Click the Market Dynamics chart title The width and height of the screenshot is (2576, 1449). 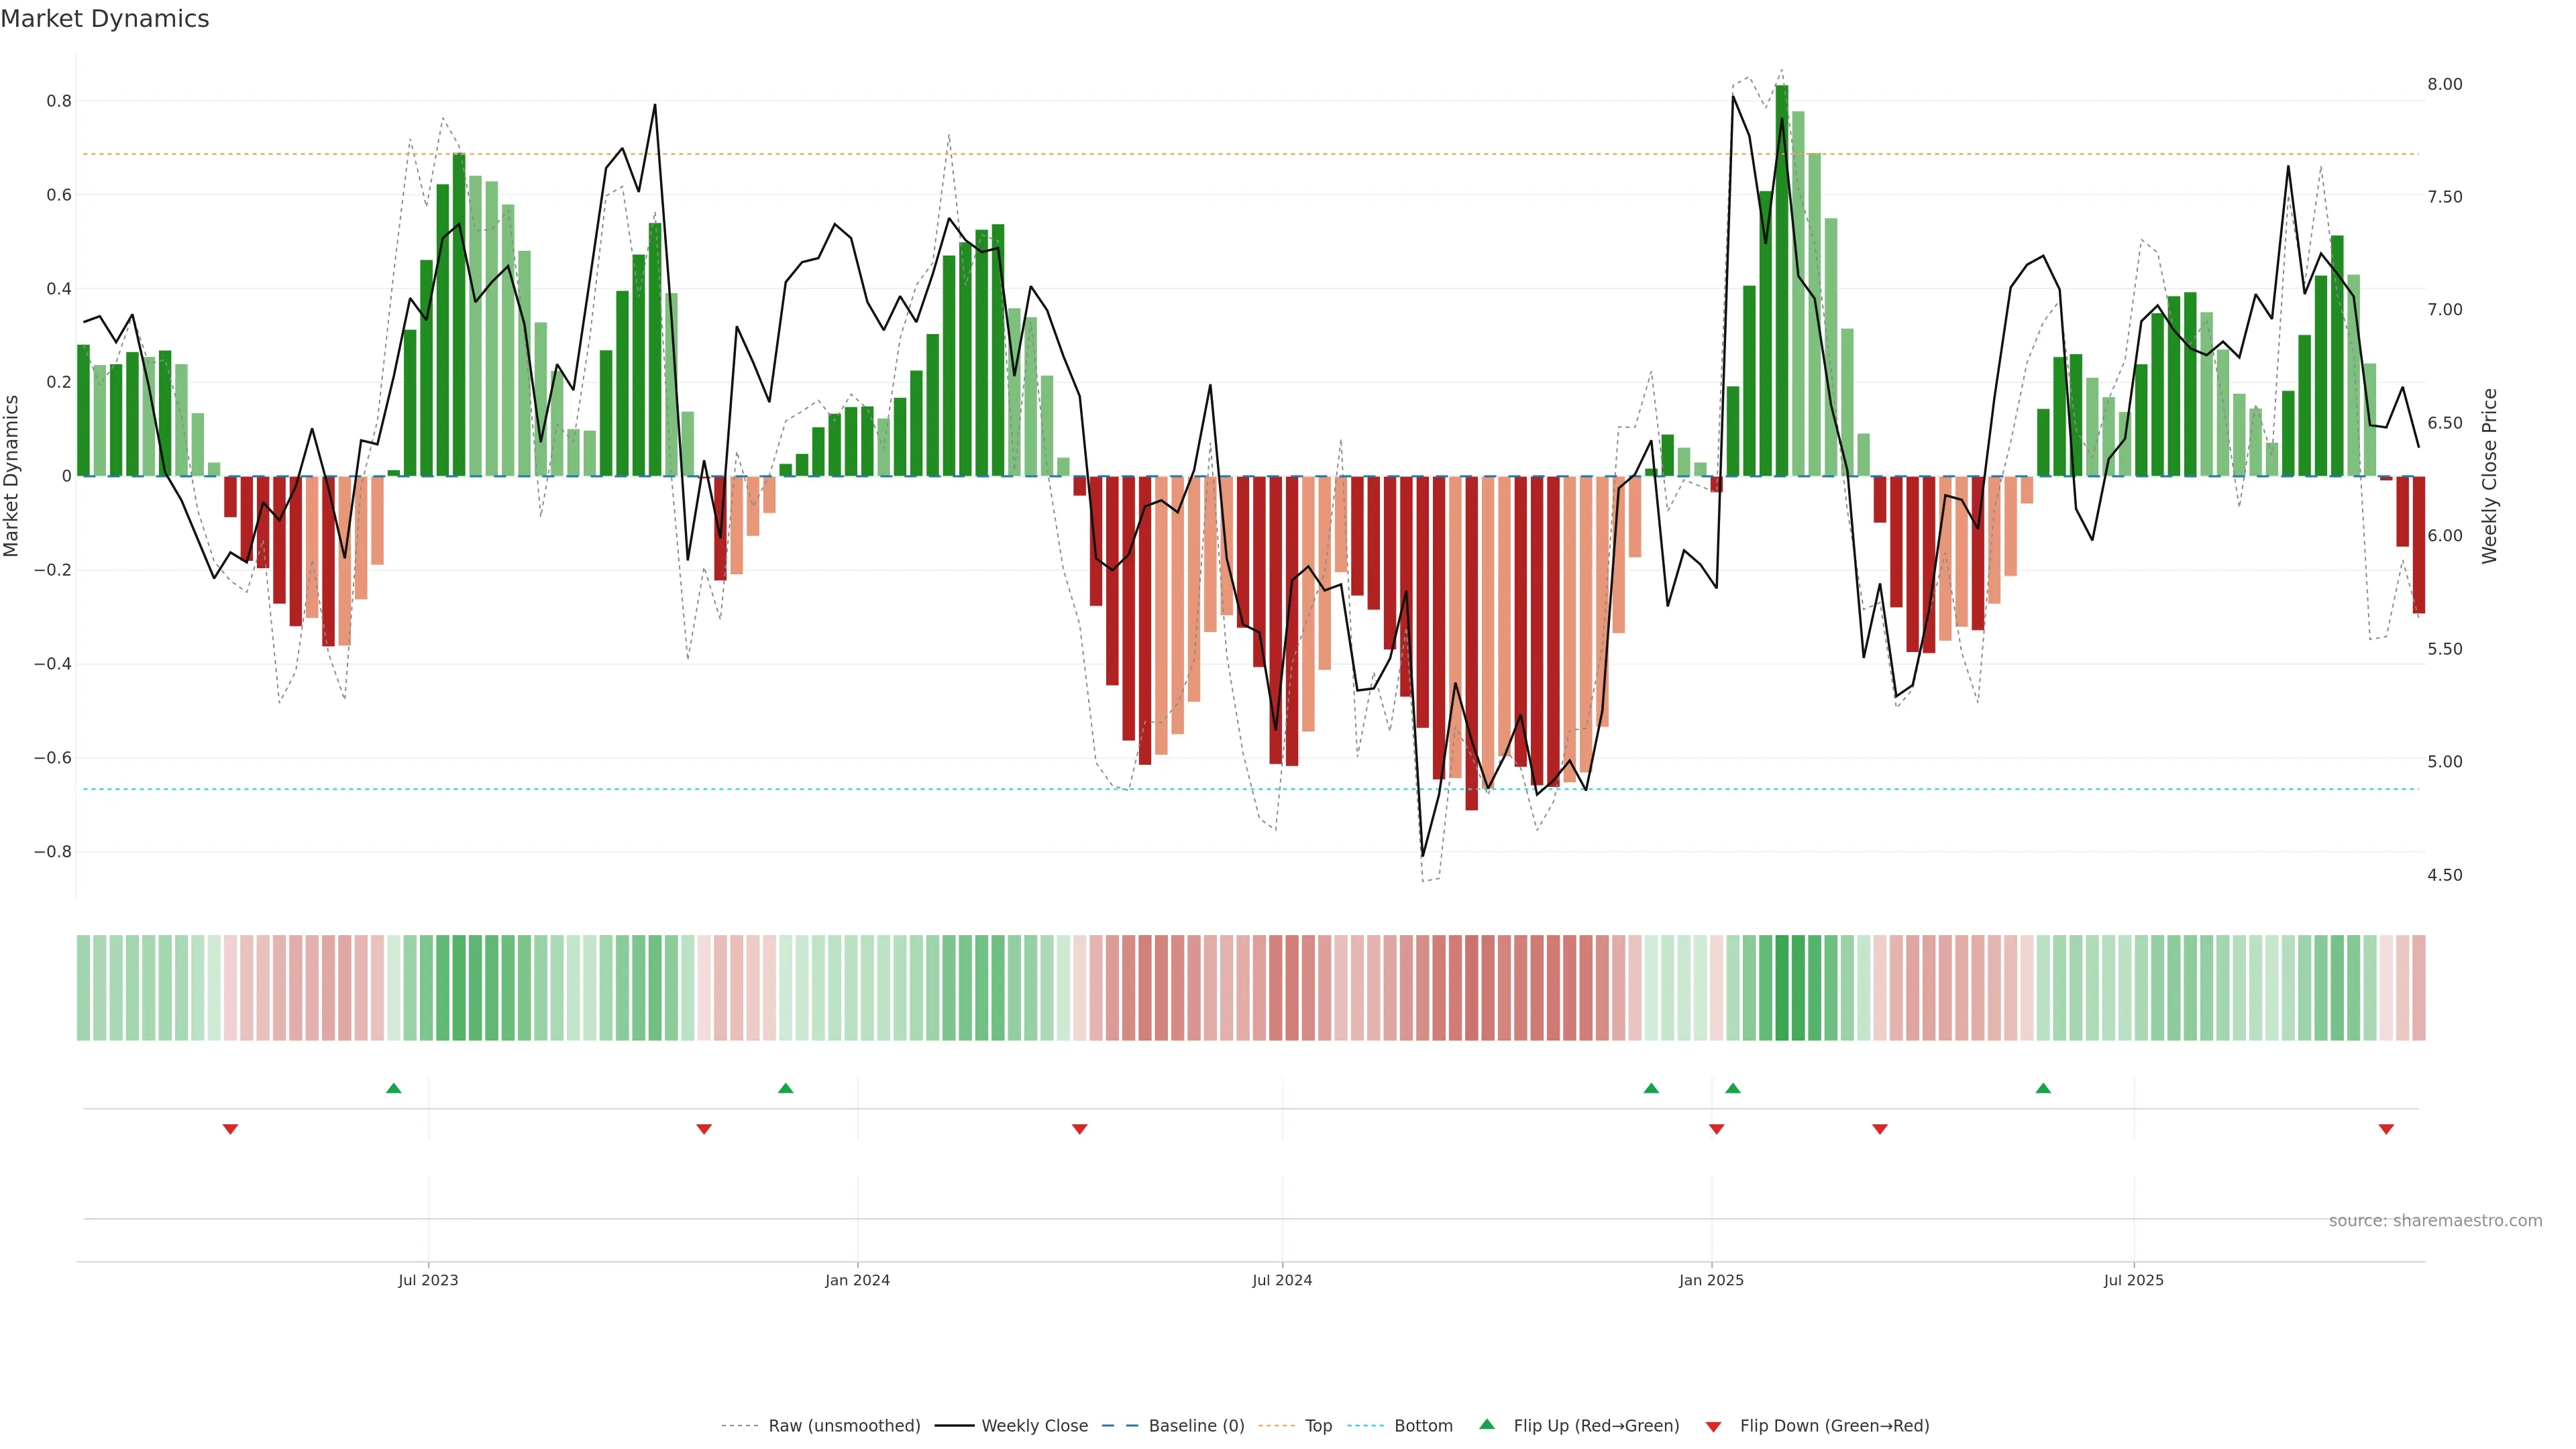[105, 19]
